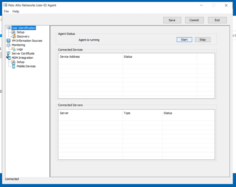Minimize the User-ID Agent window
236x187 pixels.
point(201,5)
